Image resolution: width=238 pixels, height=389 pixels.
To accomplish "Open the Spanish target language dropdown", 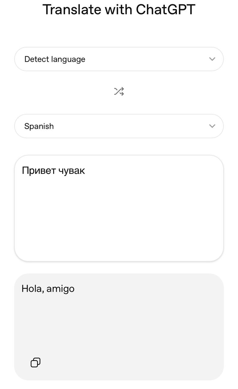I will click(x=119, y=126).
